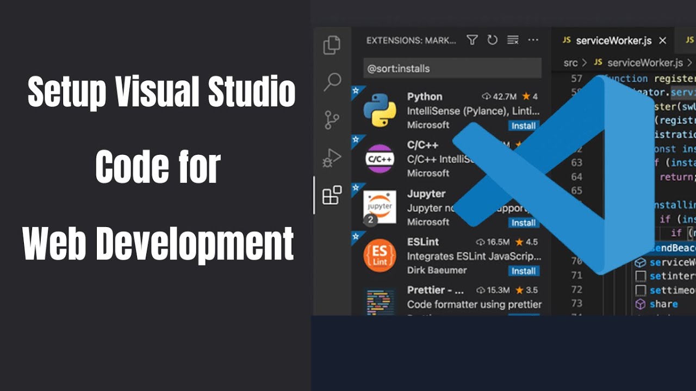Screen dimensions: 696x391
Task: Click the C/C++ extension logo
Action: (x=380, y=159)
